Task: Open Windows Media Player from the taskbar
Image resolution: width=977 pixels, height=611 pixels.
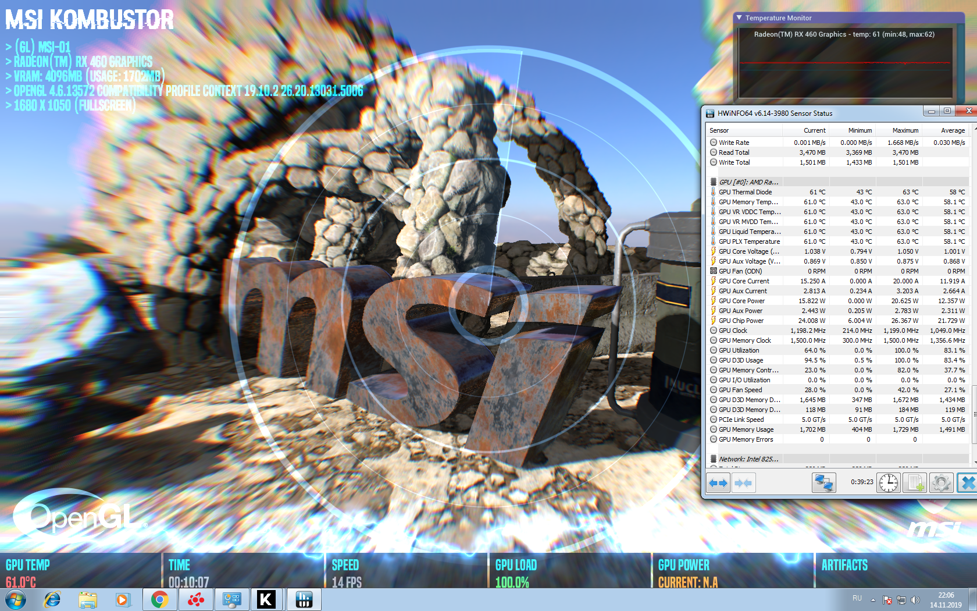Action: pyautogui.click(x=123, y=599)
